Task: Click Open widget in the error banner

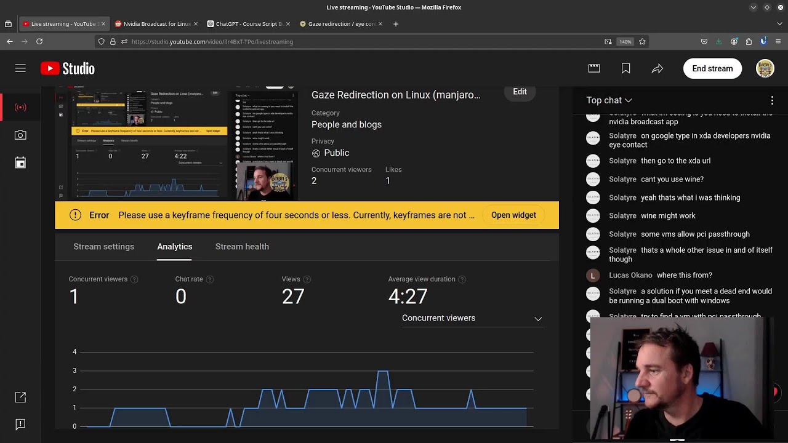Action: click(x=513, y=215)
